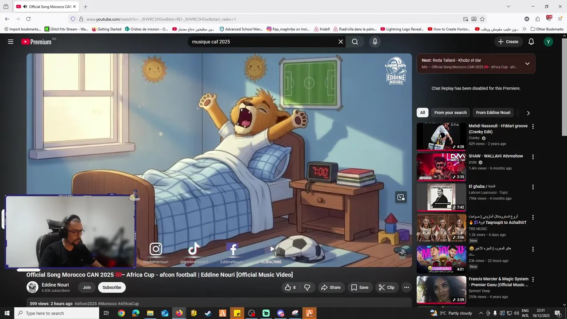Open new browser tab

point(85,7)
